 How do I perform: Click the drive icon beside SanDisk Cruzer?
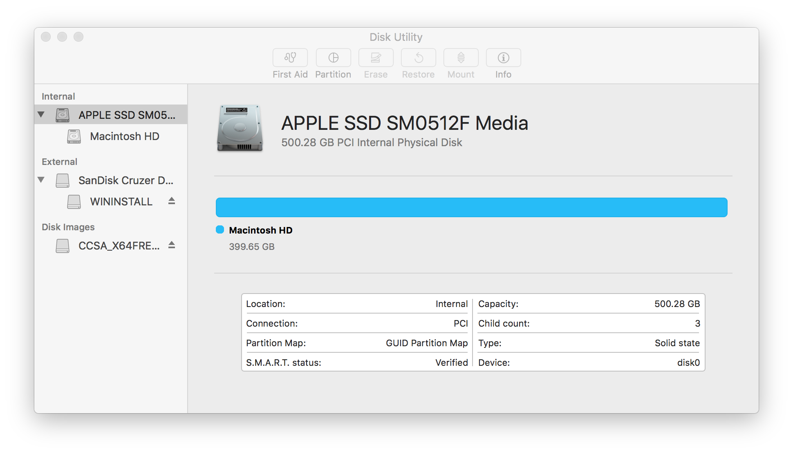tap(62, 180)
